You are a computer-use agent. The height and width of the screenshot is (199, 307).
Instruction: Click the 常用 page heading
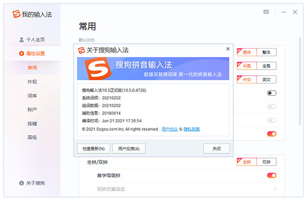(x=87, y=27)
